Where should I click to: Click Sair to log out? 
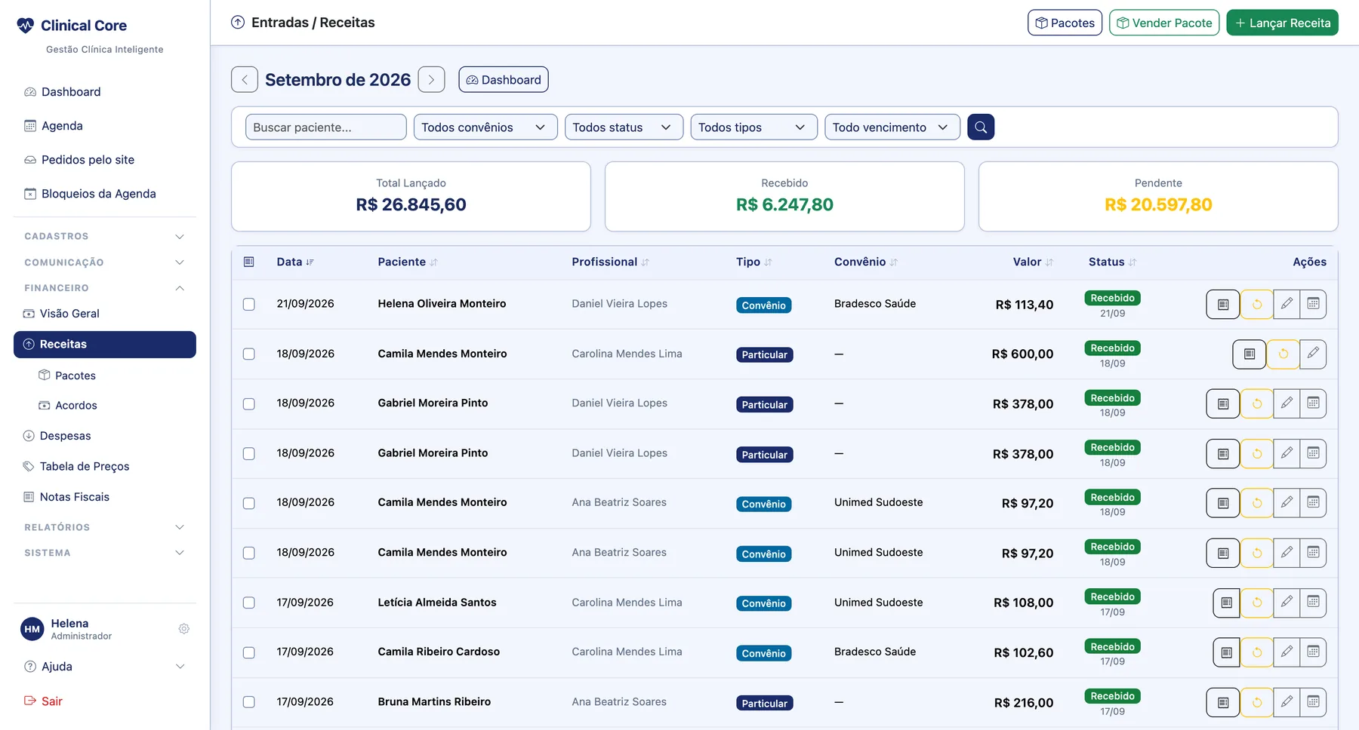[x=44, y=701]
